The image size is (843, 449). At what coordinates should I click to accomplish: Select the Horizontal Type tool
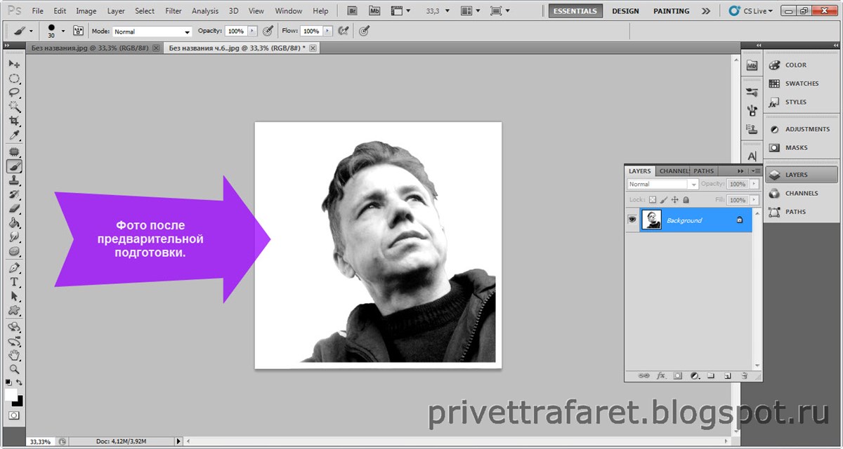coord(14,282)
